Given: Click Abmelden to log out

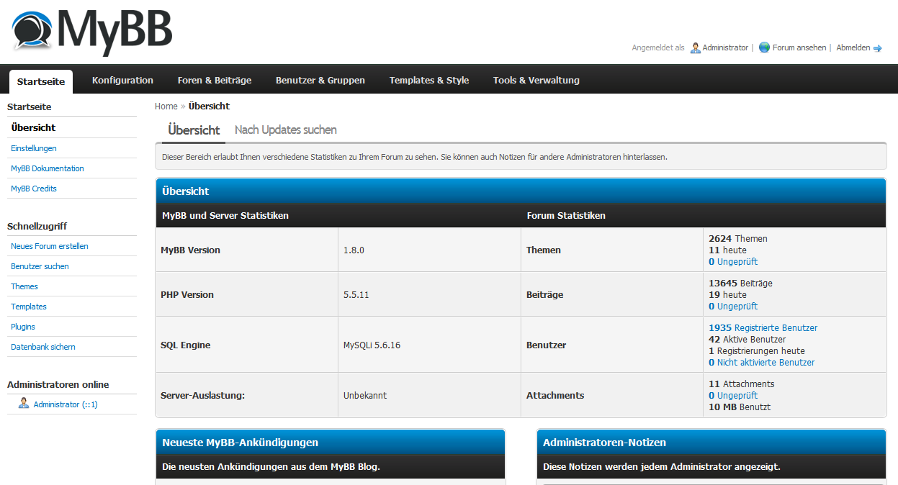Looking at the screenshot, I should 853,48.
